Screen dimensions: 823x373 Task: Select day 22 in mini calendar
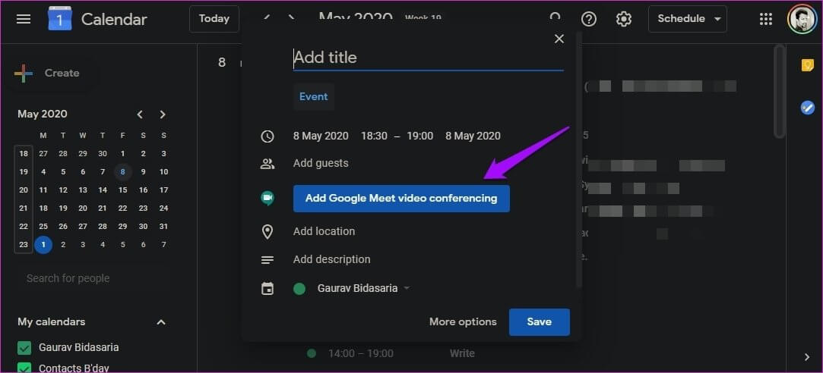pos(123,208)
